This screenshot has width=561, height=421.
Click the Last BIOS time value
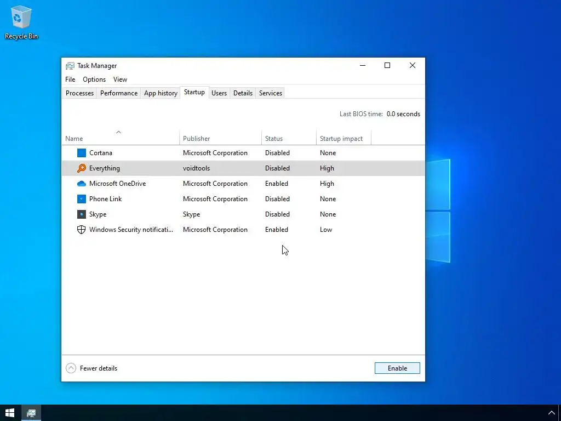(403, 114)
